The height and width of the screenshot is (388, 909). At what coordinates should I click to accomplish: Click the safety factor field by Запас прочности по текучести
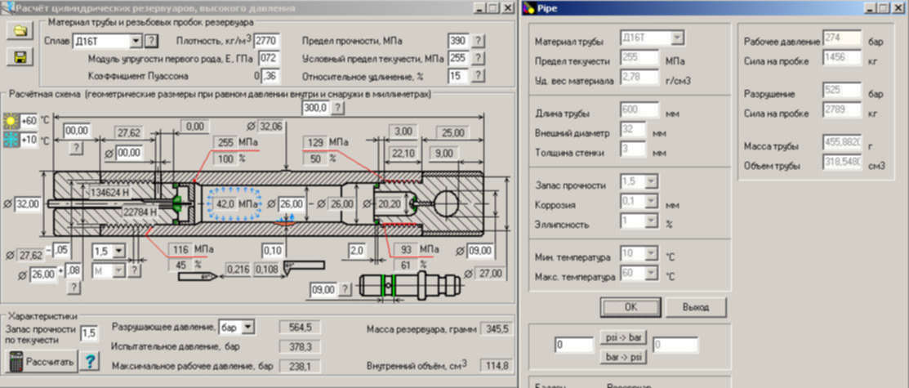[x=89, y=332]
